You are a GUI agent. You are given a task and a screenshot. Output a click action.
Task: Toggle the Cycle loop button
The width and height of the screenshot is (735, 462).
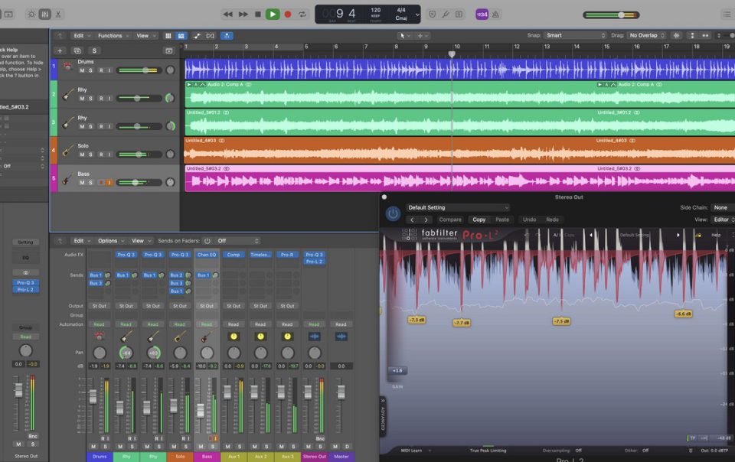click(303, 14)
